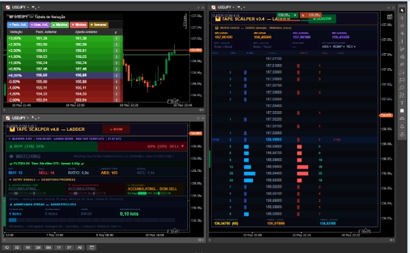The image size is (410, 253).
Task: Detach the top-left USDJPY chart panel
Action: (x=198, y=8)
